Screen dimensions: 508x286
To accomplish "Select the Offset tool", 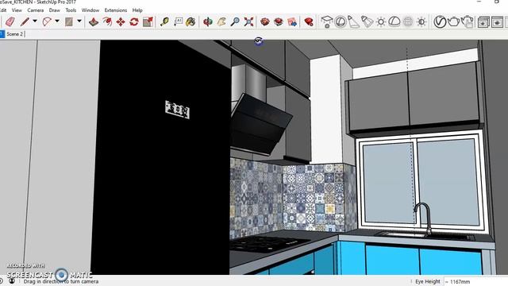I will (x=107, y=21).
